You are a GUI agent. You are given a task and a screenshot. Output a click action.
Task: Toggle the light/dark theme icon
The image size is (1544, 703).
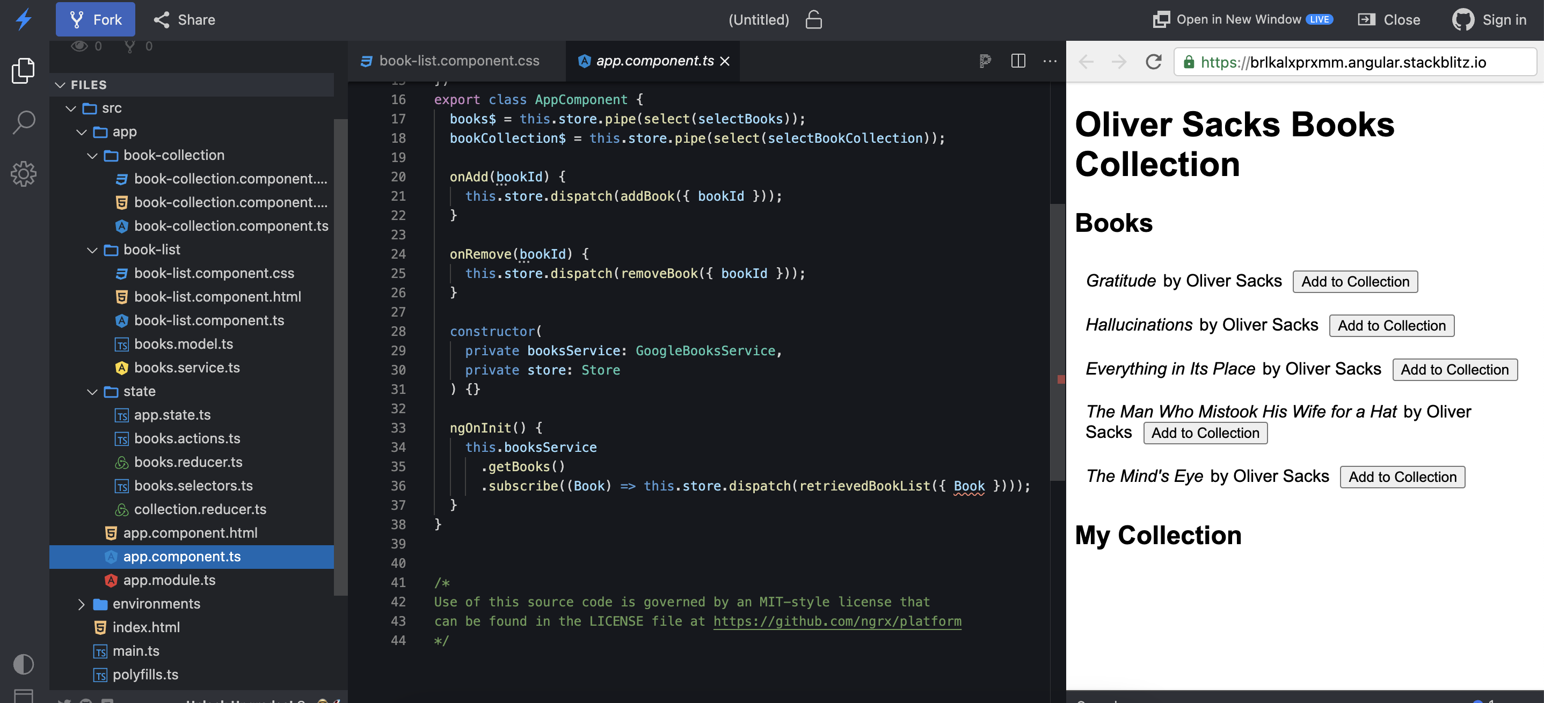click(x=24, y=664)
